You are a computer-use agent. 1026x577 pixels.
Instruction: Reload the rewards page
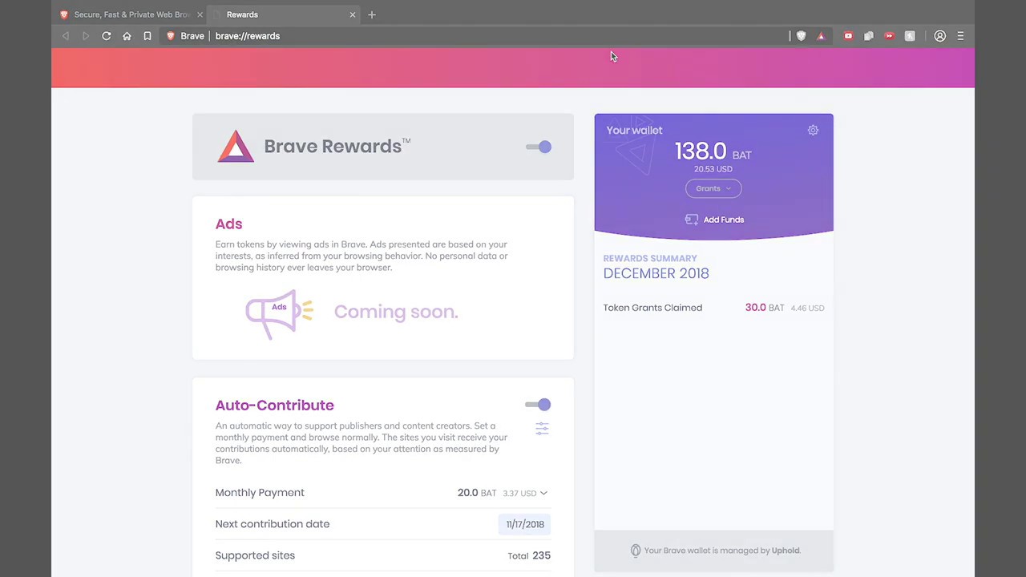106,36
